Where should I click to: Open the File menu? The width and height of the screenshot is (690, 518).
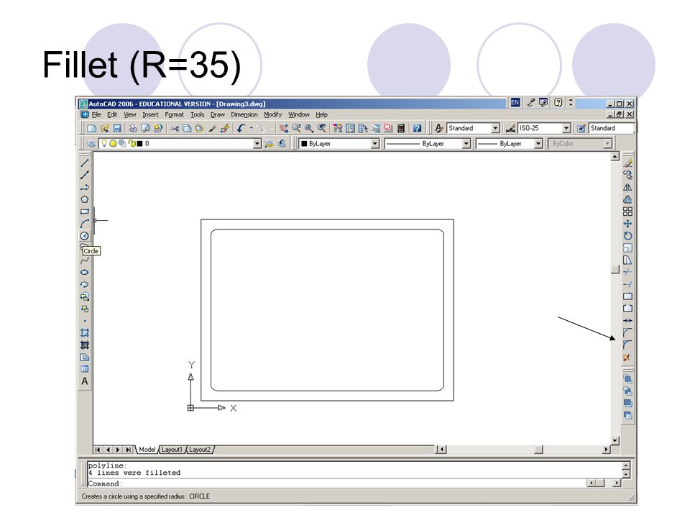(96, 114)
